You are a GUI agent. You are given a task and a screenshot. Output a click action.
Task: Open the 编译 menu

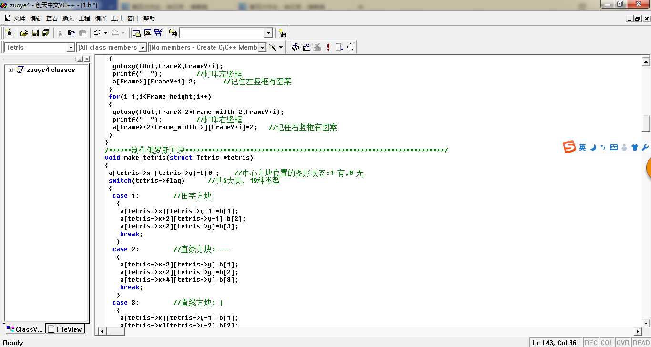point(101,19)
